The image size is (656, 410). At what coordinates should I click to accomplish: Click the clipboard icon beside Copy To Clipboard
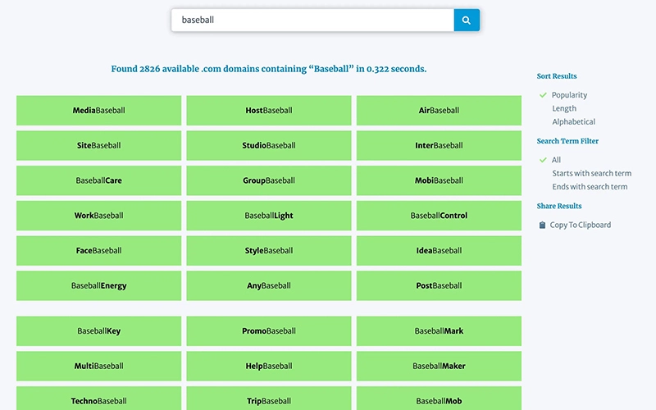point(542,225)
